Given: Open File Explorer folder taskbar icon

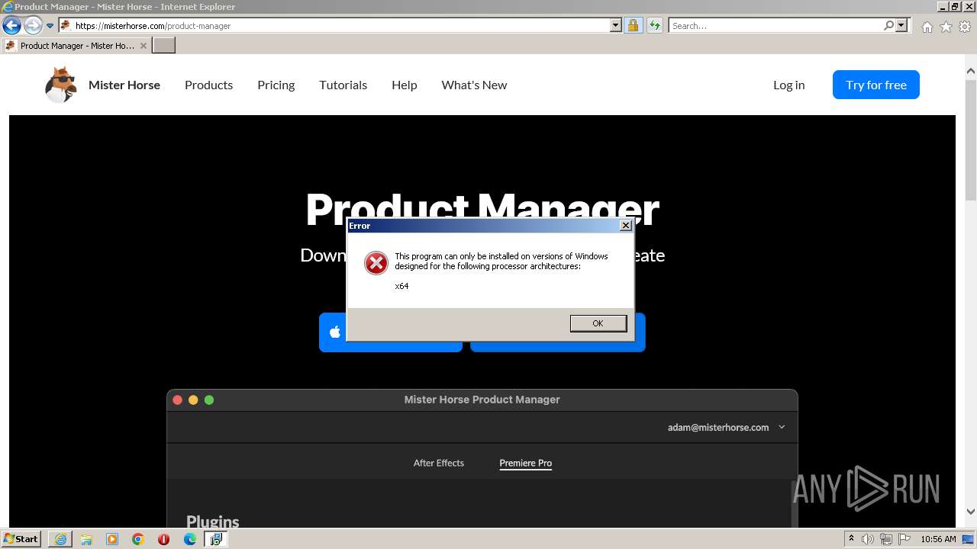Looking at the screenshot, I should [86, 539].
